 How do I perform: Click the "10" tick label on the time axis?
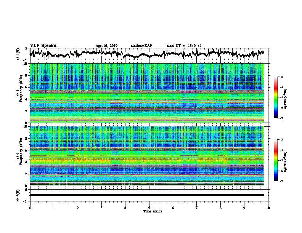(x=268, y=208)
